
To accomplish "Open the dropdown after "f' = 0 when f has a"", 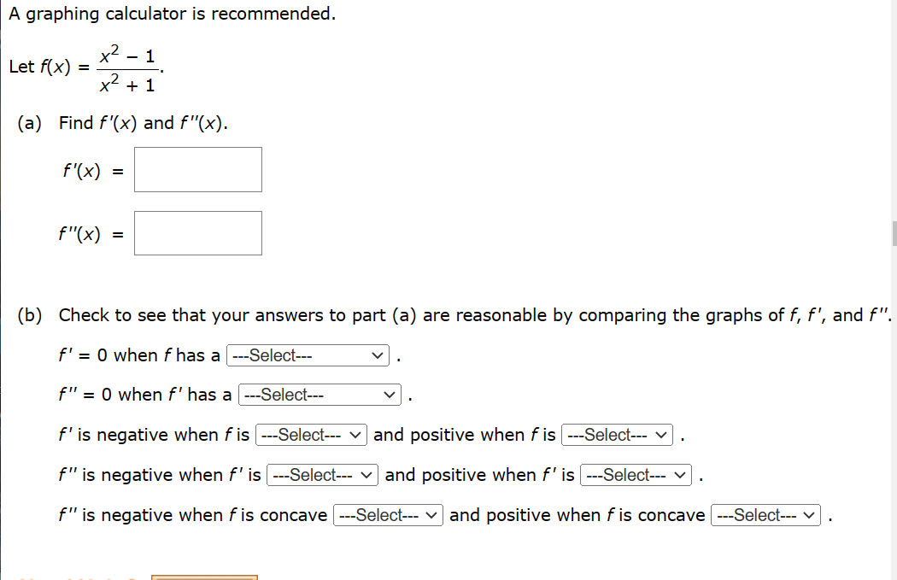I will [308, 355].
